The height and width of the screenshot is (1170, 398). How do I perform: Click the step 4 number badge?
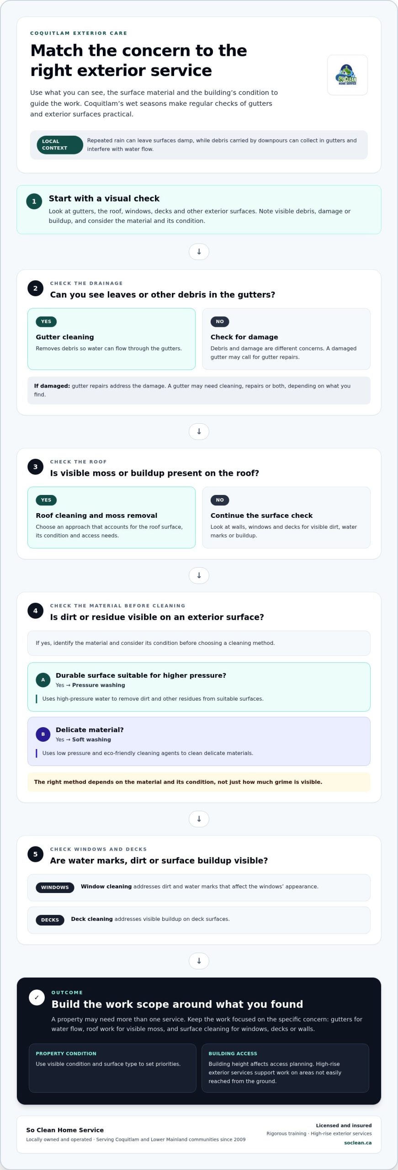pyautogui.click(x=35, y=611)
